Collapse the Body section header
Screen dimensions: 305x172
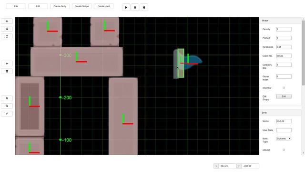coord(281,113)
